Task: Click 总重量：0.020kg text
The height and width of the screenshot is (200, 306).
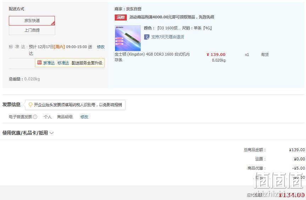Action: pos(24,79)
